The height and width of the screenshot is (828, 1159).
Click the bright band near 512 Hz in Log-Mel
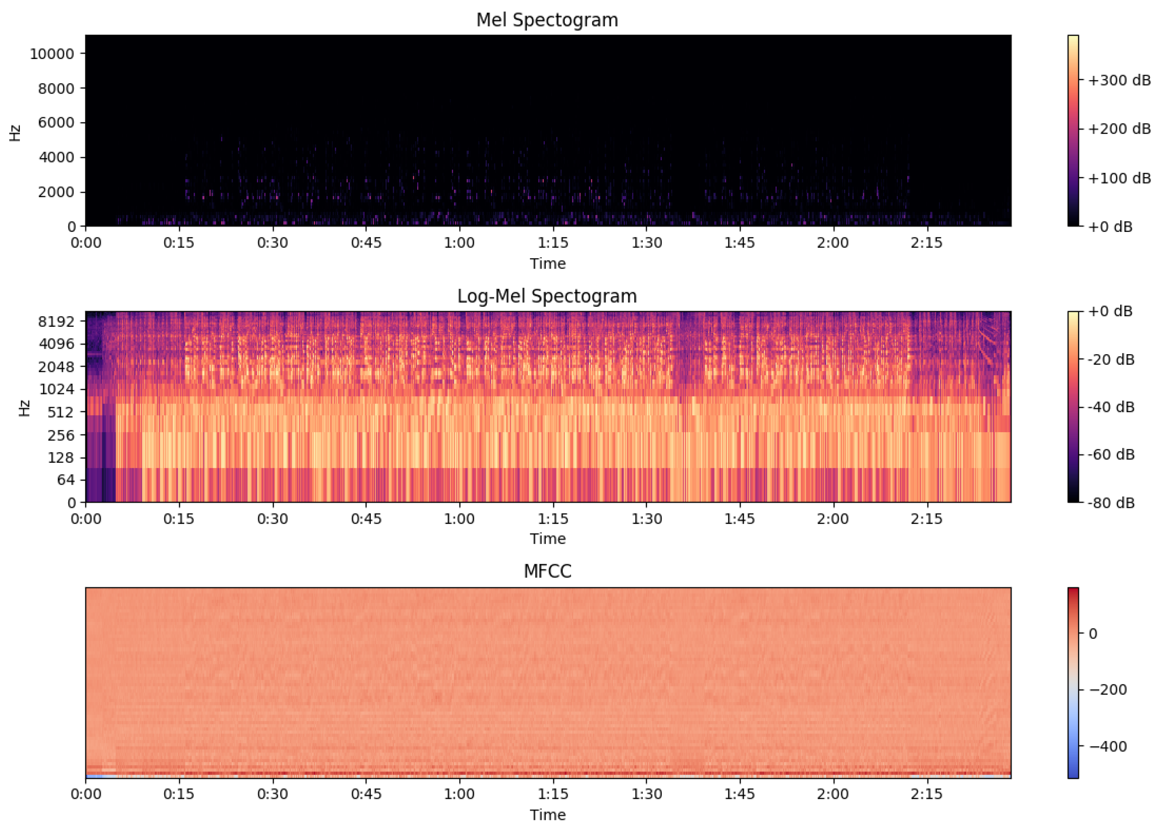[x=510, y=412]
